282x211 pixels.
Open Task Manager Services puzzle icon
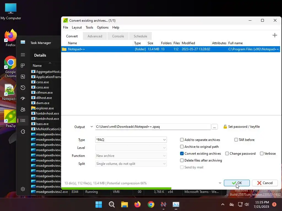[23, 132]
